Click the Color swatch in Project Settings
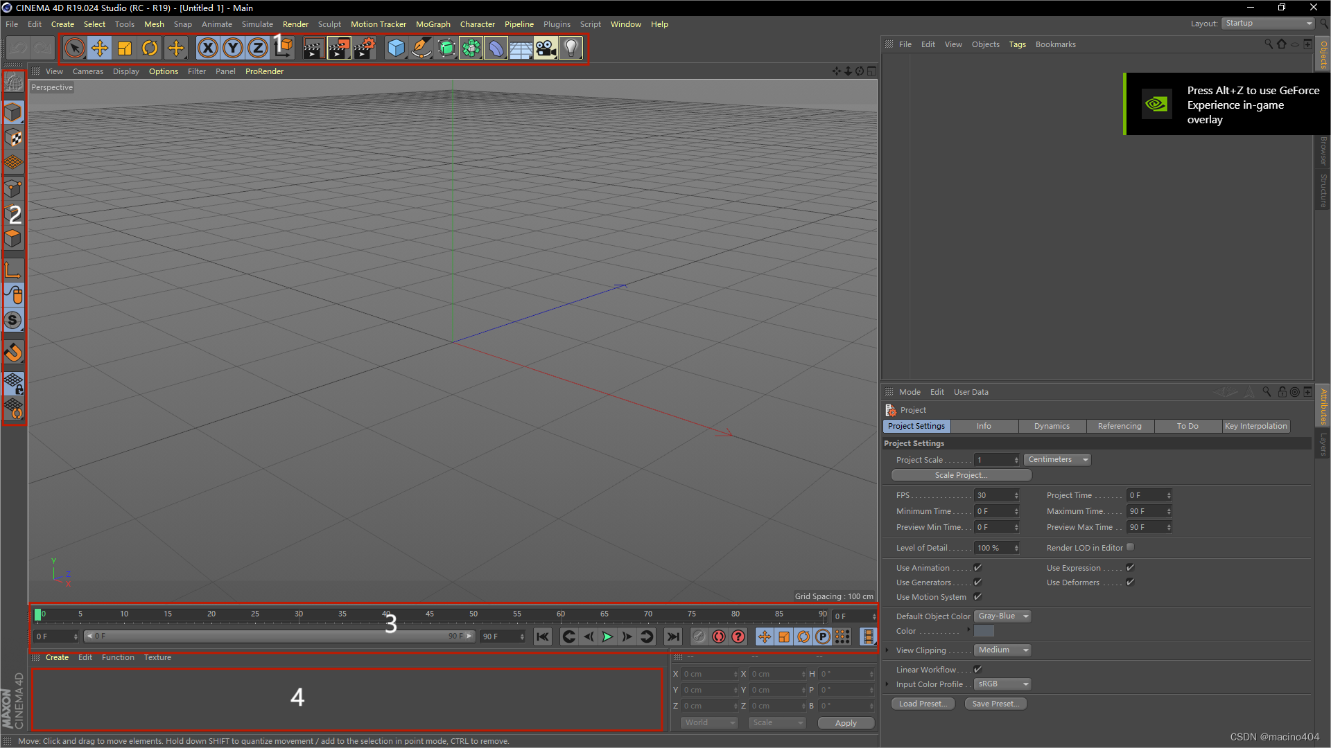The height and width of the screenshot is (748, 1331). point(984,630)
